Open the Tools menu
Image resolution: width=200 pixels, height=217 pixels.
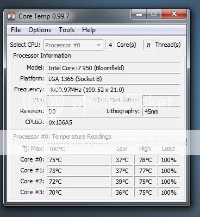66,30
